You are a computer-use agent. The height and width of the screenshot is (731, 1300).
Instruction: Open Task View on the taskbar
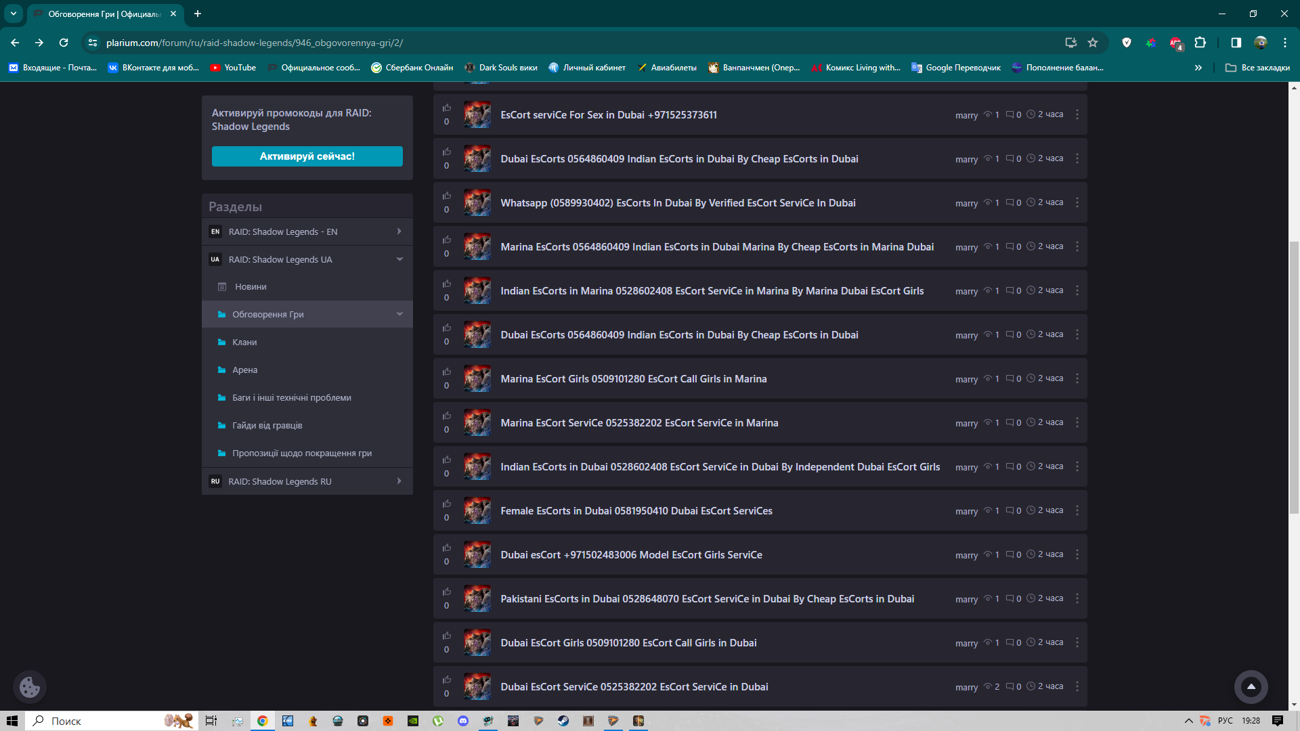(x=211, y=721)
